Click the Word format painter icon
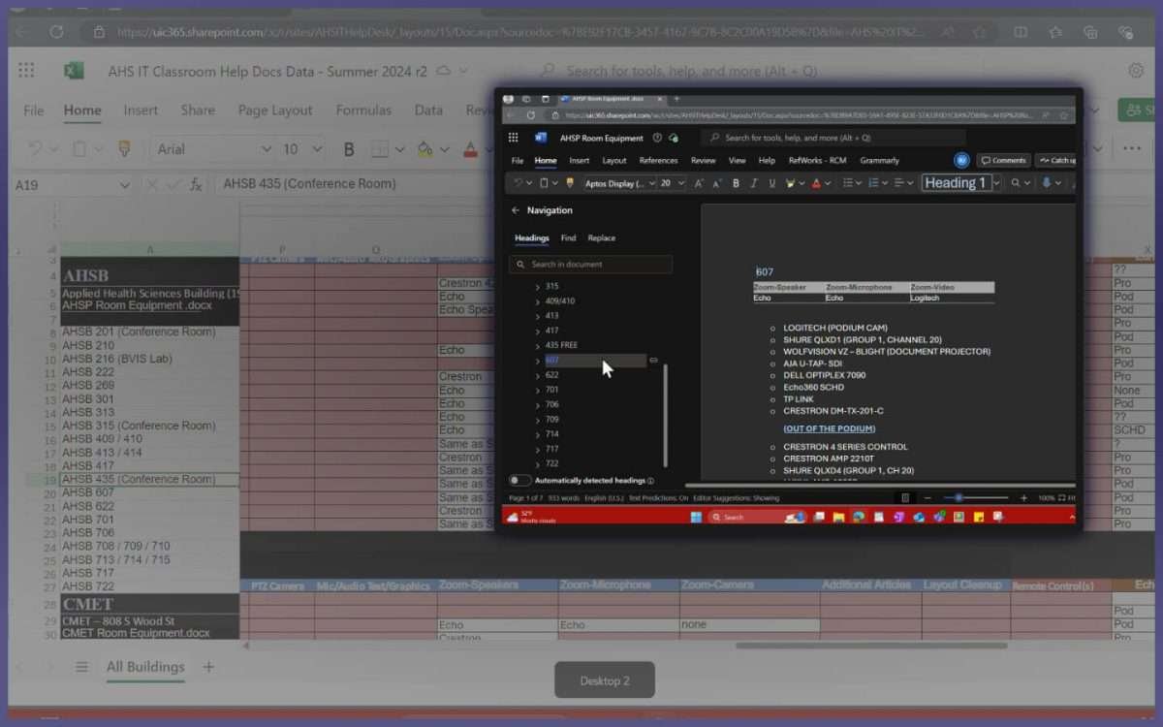The height and width of the screenshot is (727, 1163). (x=570, y=183)
